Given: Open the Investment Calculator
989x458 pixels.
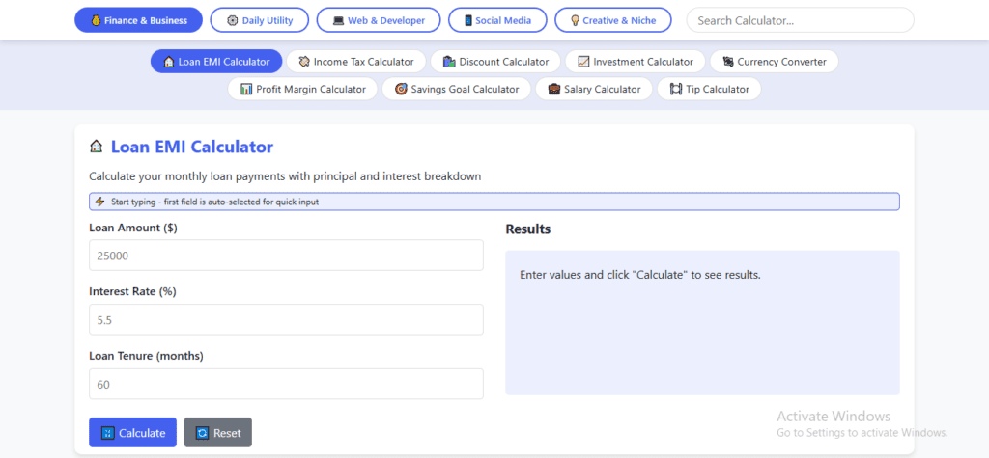Looking at the screenshot, I should 636,62.
